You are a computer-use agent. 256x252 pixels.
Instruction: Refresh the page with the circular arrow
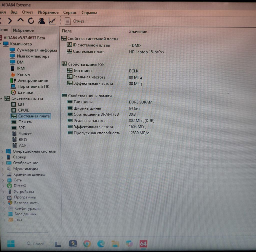(x=31, y=21)
